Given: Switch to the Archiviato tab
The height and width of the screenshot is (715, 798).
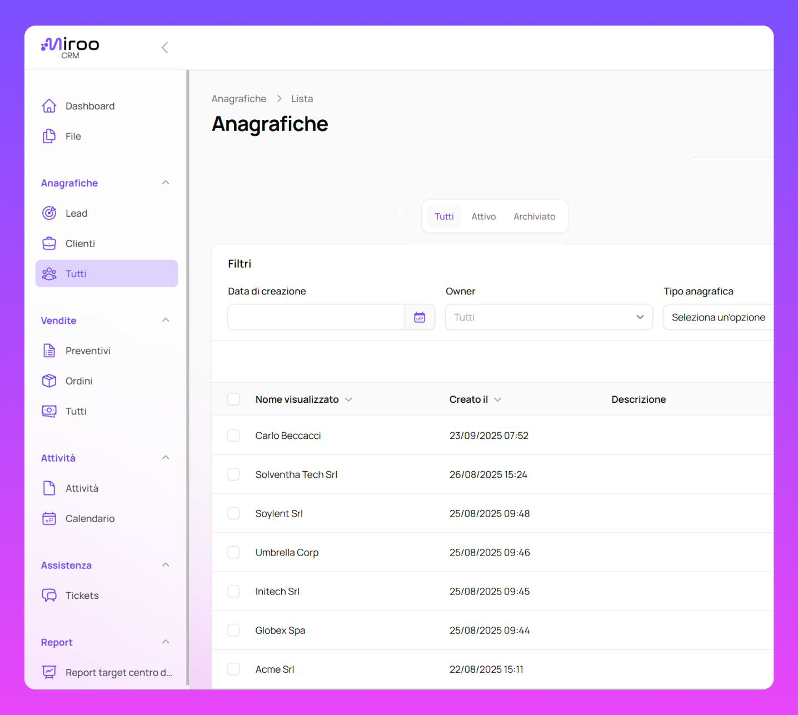Looking at the screenshot, I should [x=534, y=217].
